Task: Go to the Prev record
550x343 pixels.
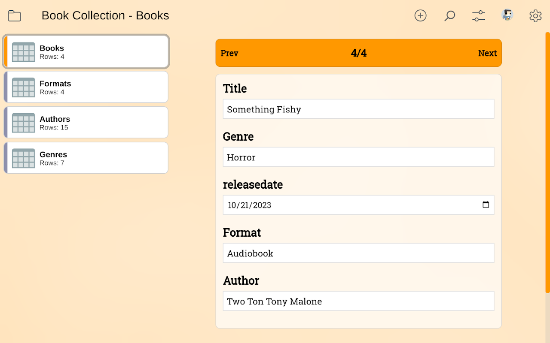Action: tap(229, 53)
